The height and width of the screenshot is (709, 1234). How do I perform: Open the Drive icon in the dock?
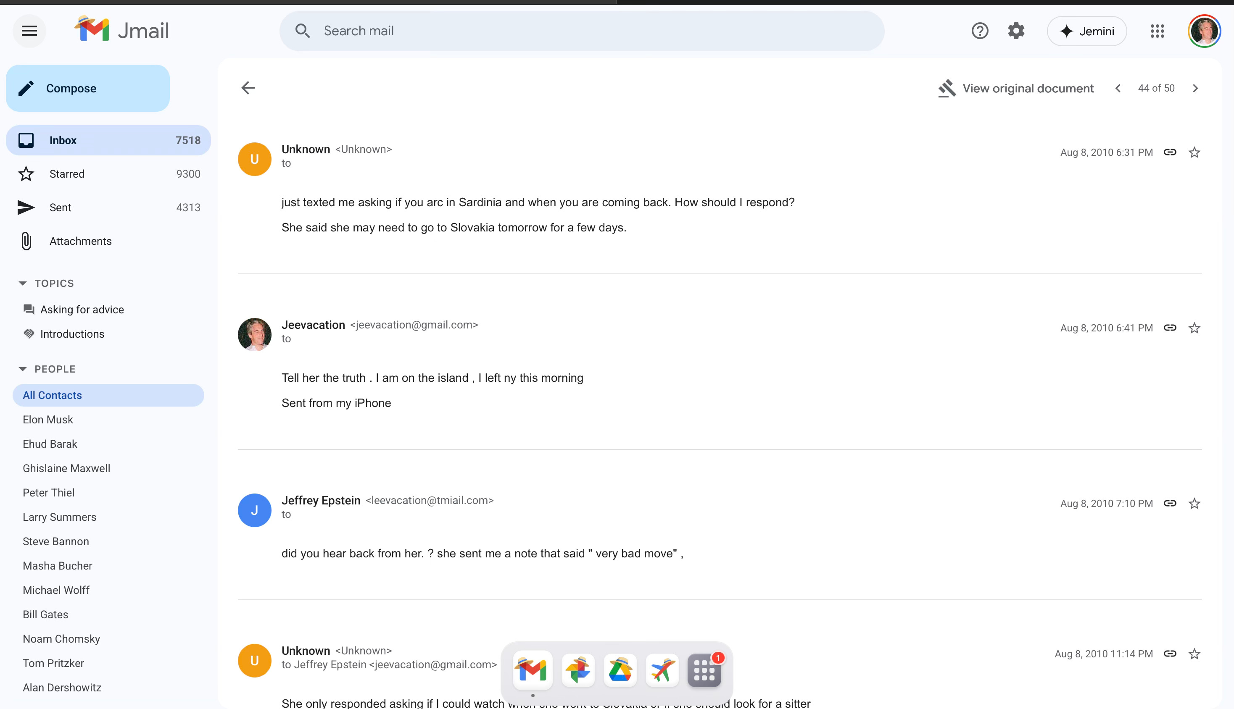[620, 670]
